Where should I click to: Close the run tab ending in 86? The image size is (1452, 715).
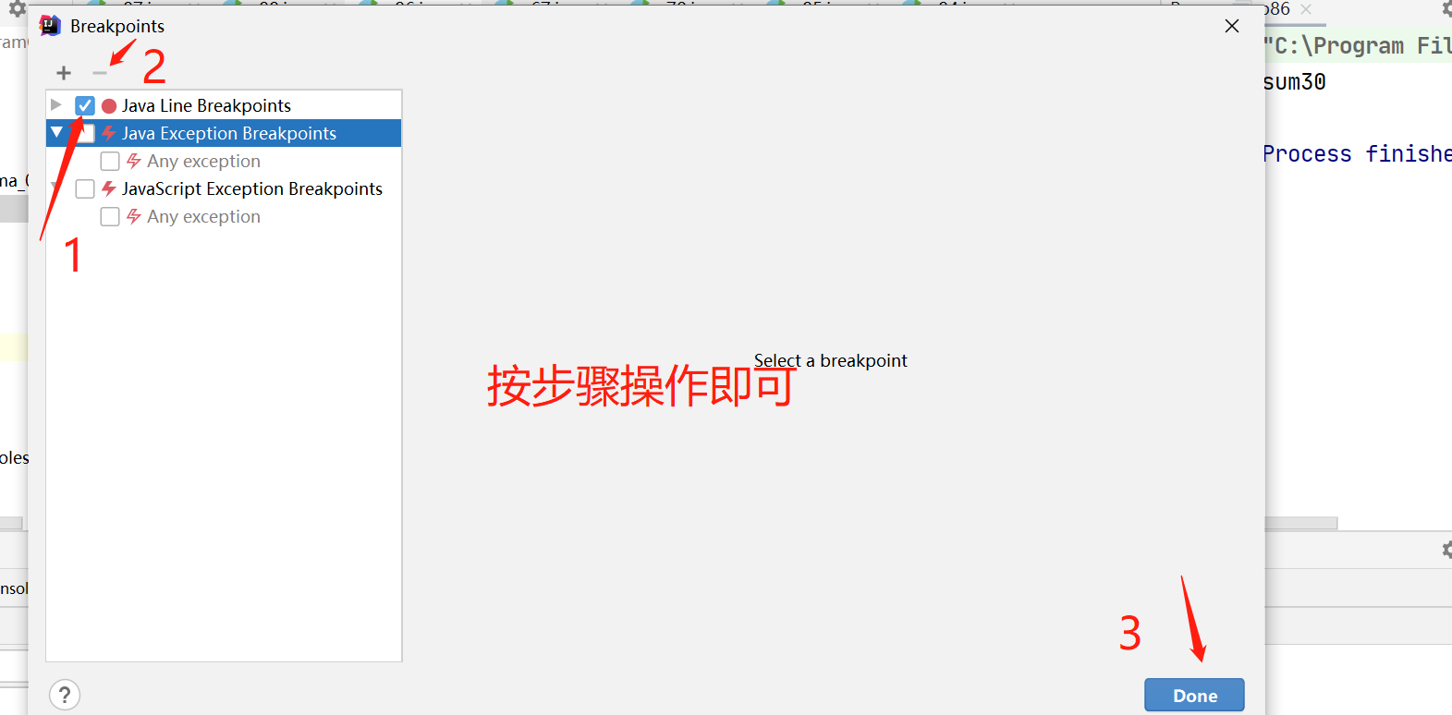[x=1306, y=9]
